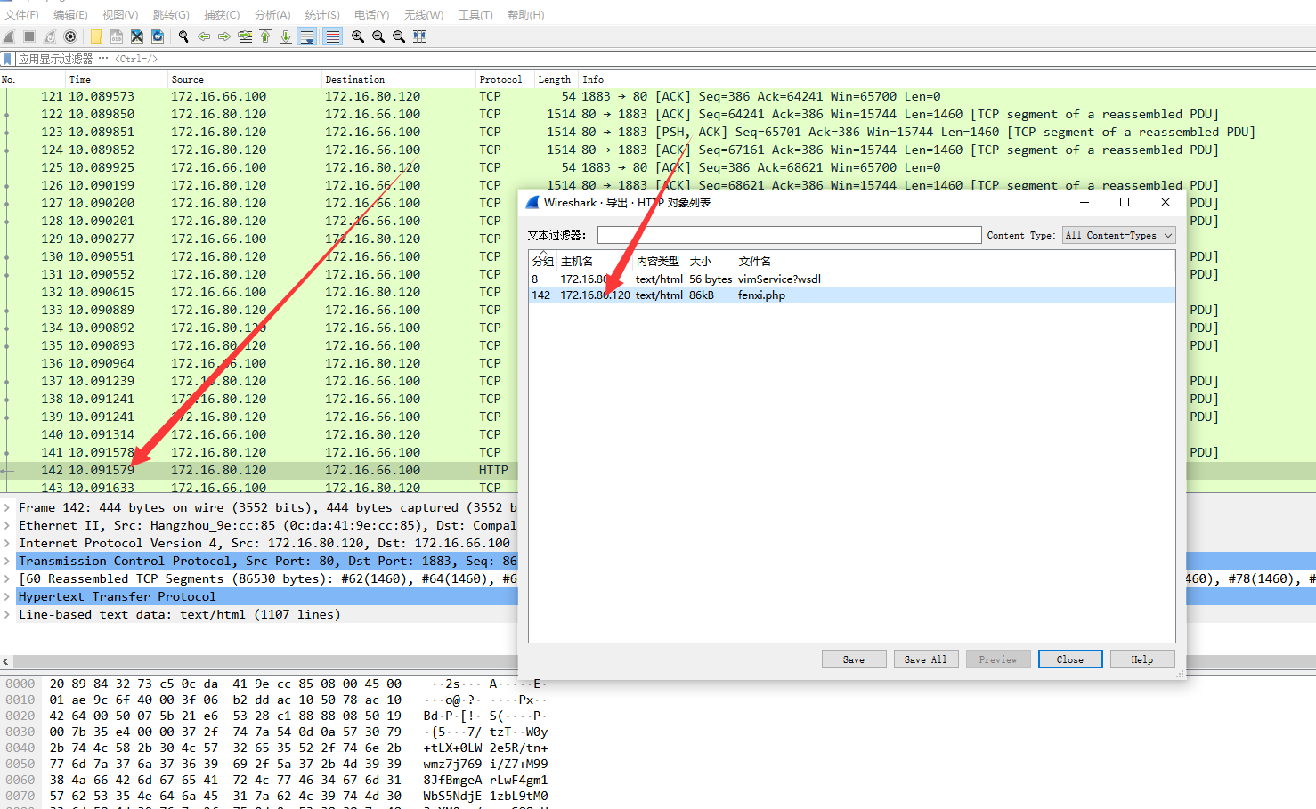Collapse the Transmission Control Protocol section

point(7,561)
